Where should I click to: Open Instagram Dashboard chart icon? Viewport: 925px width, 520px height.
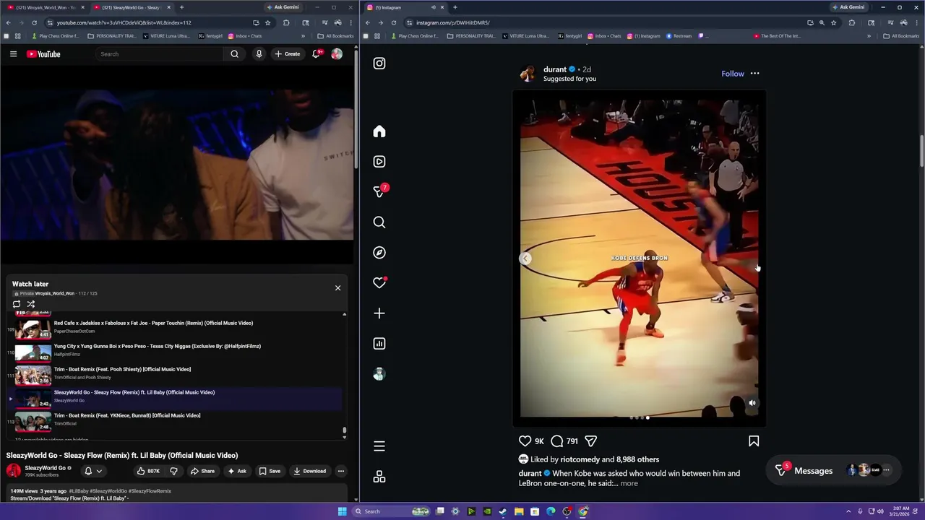[379, 344]
